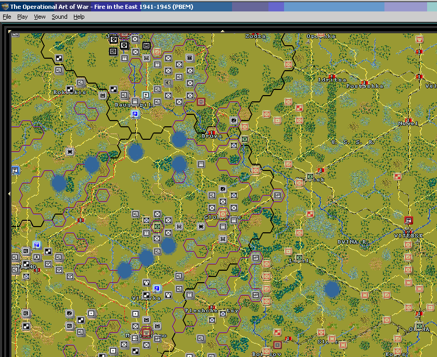Select the red checkered unit north of Borisov
The height and width of the screenshot is (357, 437).
pyautogui.click(x=277, y=333)
